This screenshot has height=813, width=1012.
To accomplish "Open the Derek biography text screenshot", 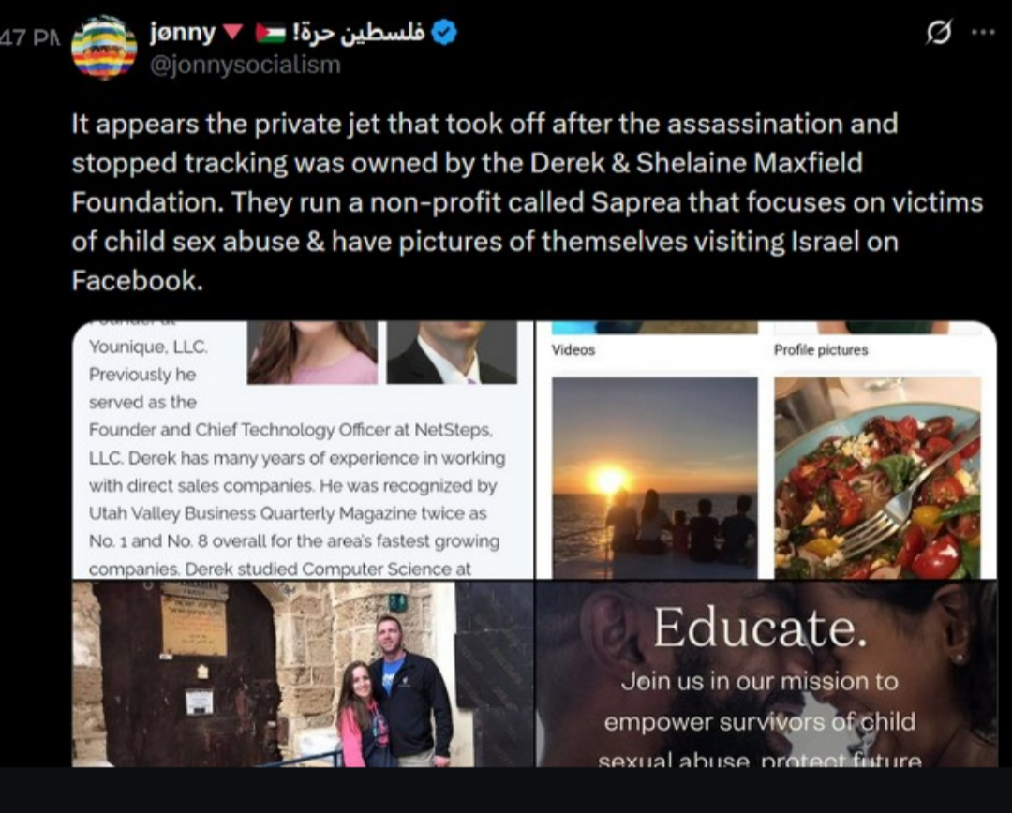I will click(303, 450).
